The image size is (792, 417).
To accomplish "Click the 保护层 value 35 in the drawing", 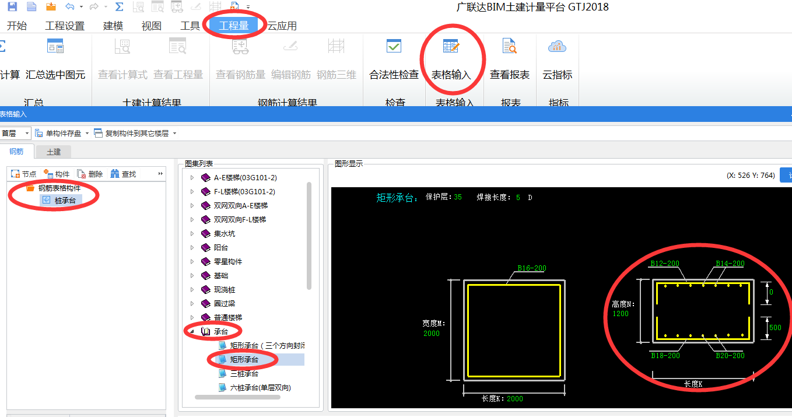I will coord(458,197).
